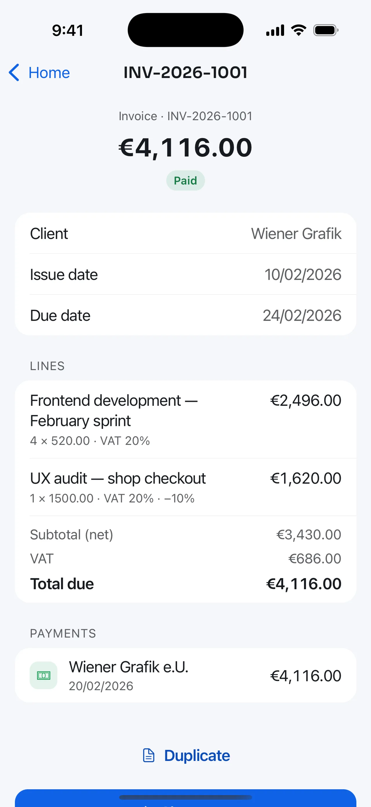Screen dimensions: 371x807
Task: Tap the green cash payment icon
Action: pyautogui.click(x=43, y=675)
